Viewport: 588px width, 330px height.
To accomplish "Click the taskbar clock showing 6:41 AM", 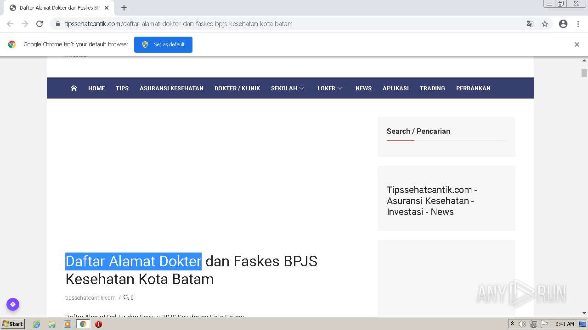I will pos(565,324).
